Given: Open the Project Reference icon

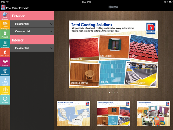Looking at the screenshot, I should click(5, 90).
